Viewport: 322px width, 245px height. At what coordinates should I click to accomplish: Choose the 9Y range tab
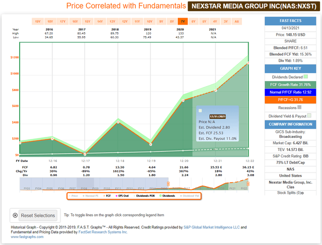click(x=161, y=21)
